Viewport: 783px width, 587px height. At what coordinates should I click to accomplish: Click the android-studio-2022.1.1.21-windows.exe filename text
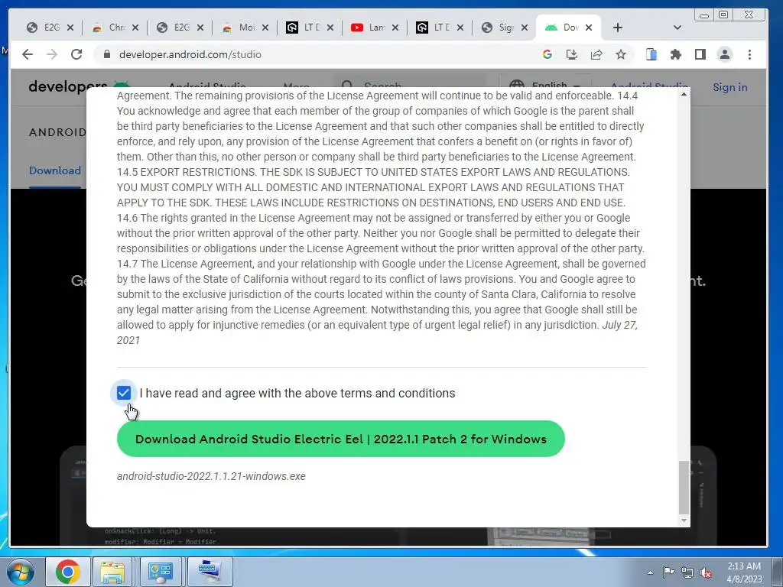coord(211,476)
